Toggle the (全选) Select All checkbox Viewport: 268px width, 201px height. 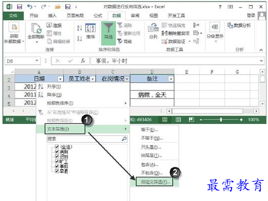coord(57,146)
